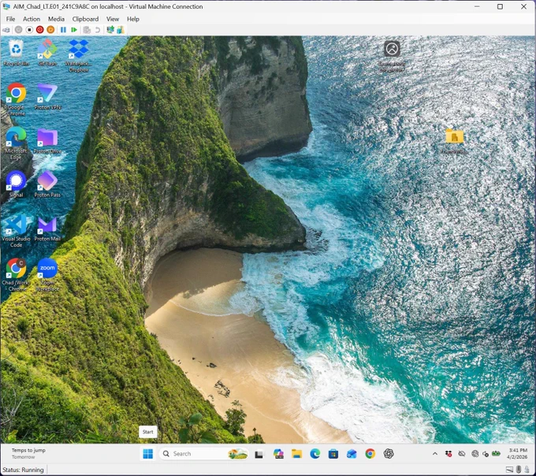Open Google Chrome from the taskbar
The image size is (536, 476).
(x=370, y=454)
